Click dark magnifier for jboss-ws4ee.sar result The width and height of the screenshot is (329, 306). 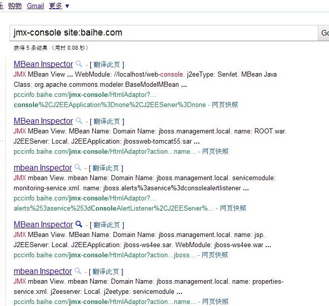point(79,224)
